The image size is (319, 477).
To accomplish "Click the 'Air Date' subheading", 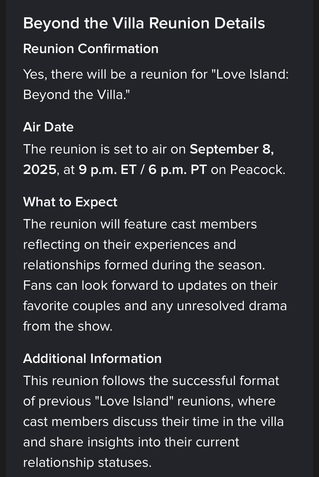I will pyautogui.click(x=48, y=127).
